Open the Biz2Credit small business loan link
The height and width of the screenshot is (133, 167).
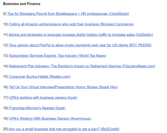tap(64, 129)
